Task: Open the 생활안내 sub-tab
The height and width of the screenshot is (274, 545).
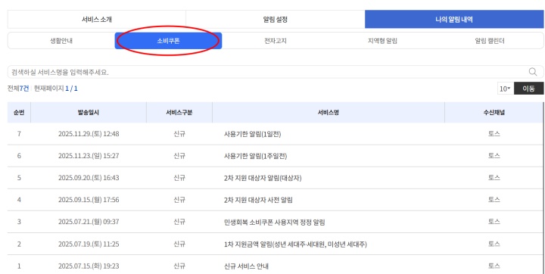Action: point(61,41)
